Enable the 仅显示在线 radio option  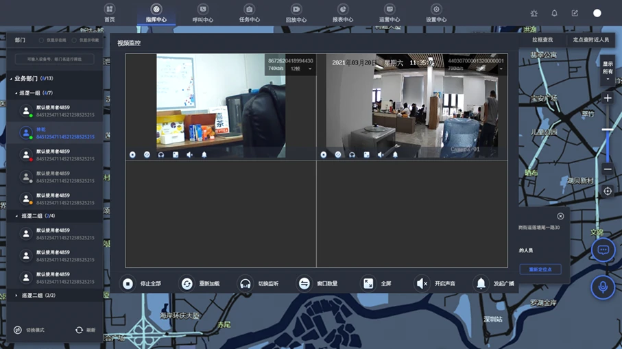(41, 40)
